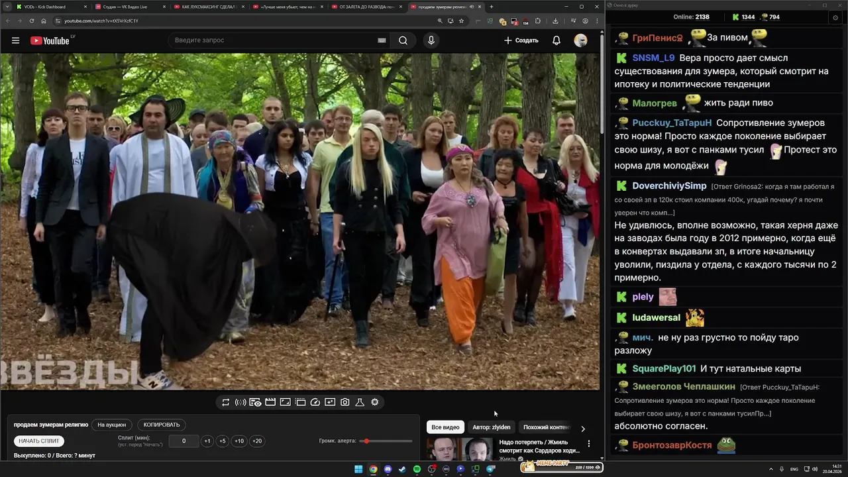
Task: Open a new browser tab with the plus button
Action: [491, 7]
